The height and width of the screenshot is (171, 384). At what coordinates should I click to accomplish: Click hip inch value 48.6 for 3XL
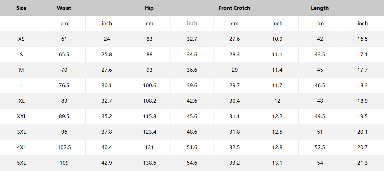[192, 132]
